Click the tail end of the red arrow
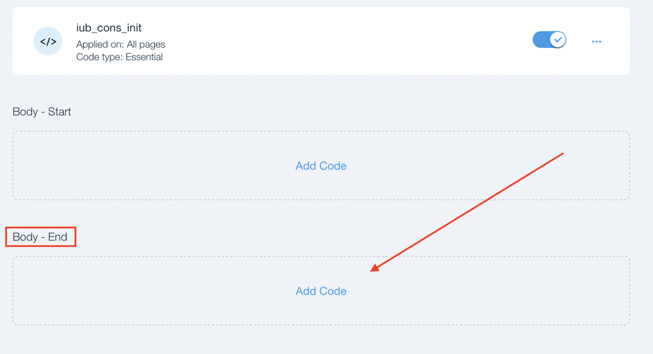This screenshot has height=354, width=653. coord(562,154)
